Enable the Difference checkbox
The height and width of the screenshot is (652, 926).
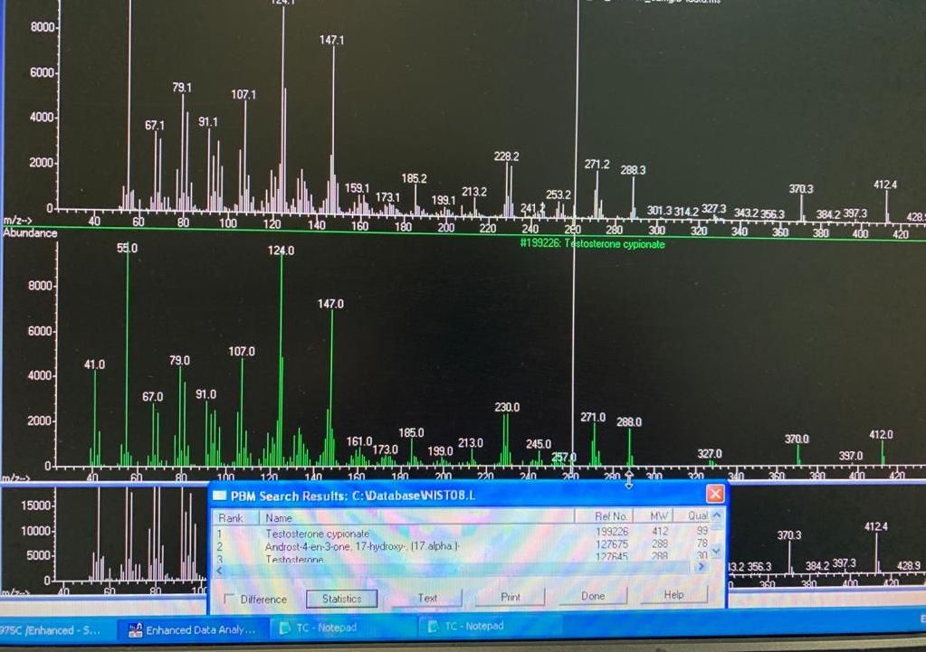pyautogui.click(x=230, y=599)
